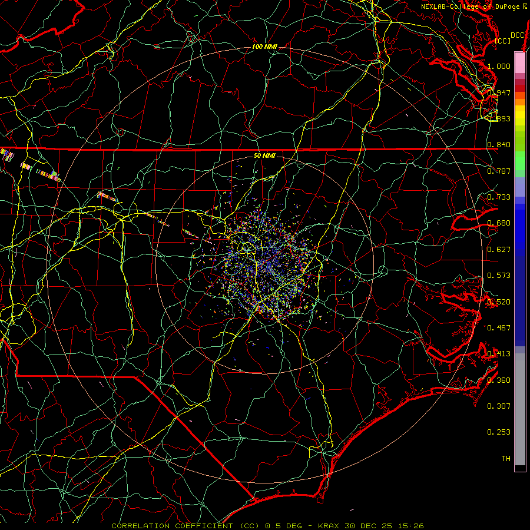Select the 0.360 value on the color scale
The height and width of the screenshot is (530, 530).
tap(499, 380)
